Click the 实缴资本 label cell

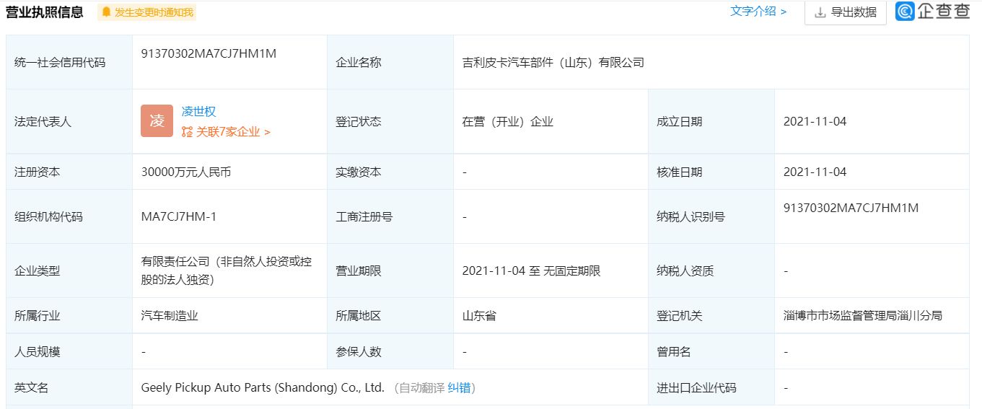point(390,172)
